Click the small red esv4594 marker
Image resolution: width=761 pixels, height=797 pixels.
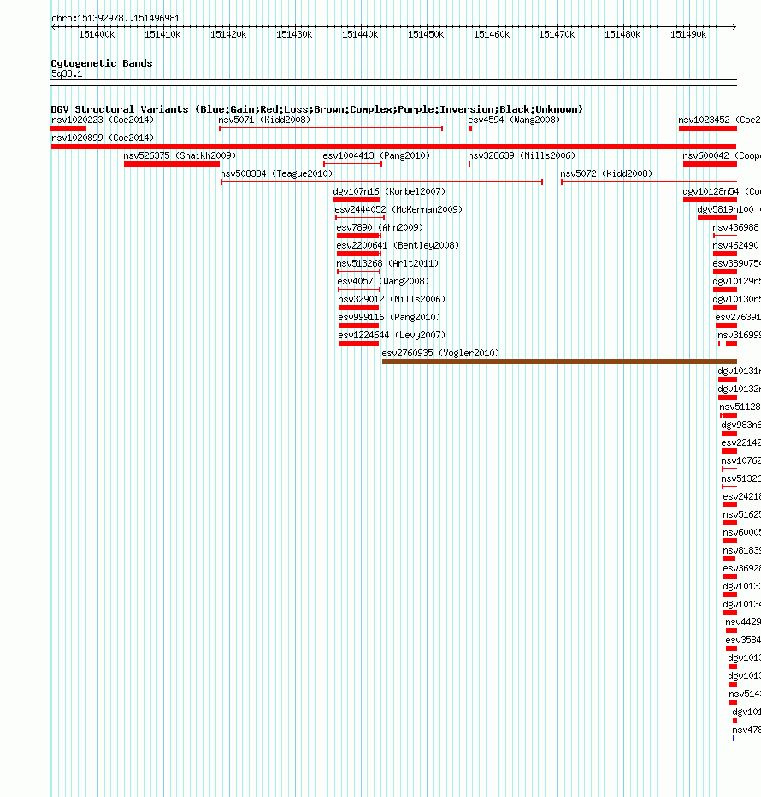click(470, 128)
